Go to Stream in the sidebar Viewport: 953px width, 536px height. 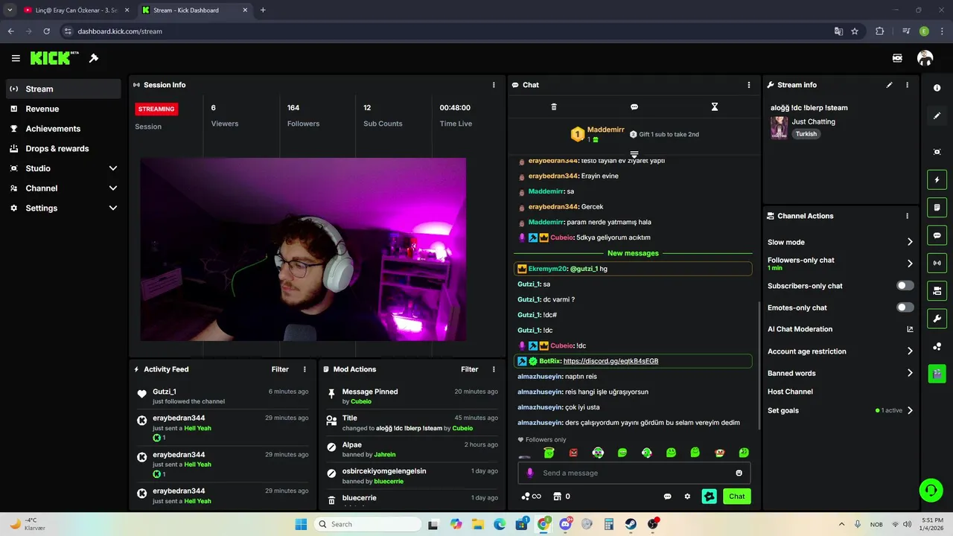[x=63, y=89]
